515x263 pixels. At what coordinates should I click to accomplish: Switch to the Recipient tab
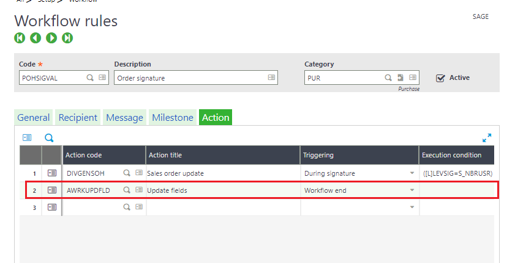click(x=78, y=117)
